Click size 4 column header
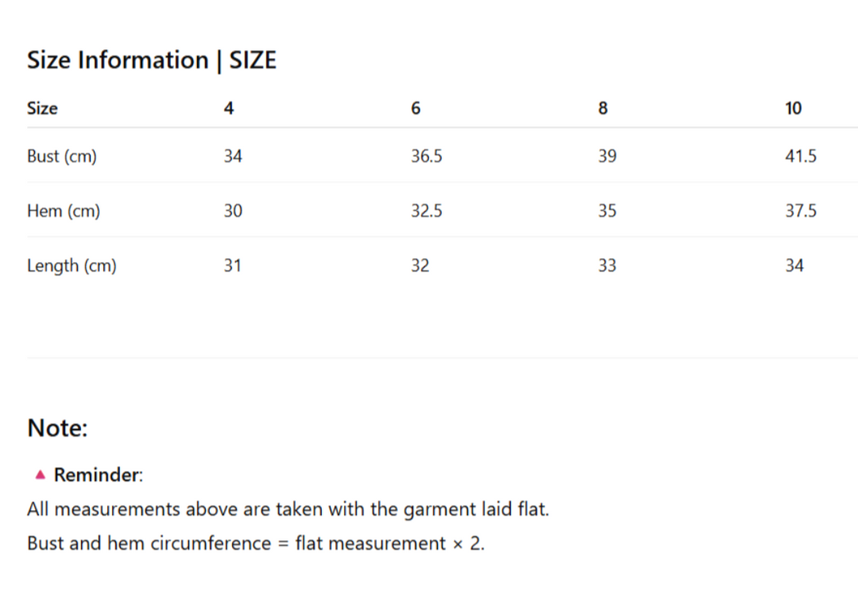Screen dimensions: 858x605 click(x=229, y=108)
